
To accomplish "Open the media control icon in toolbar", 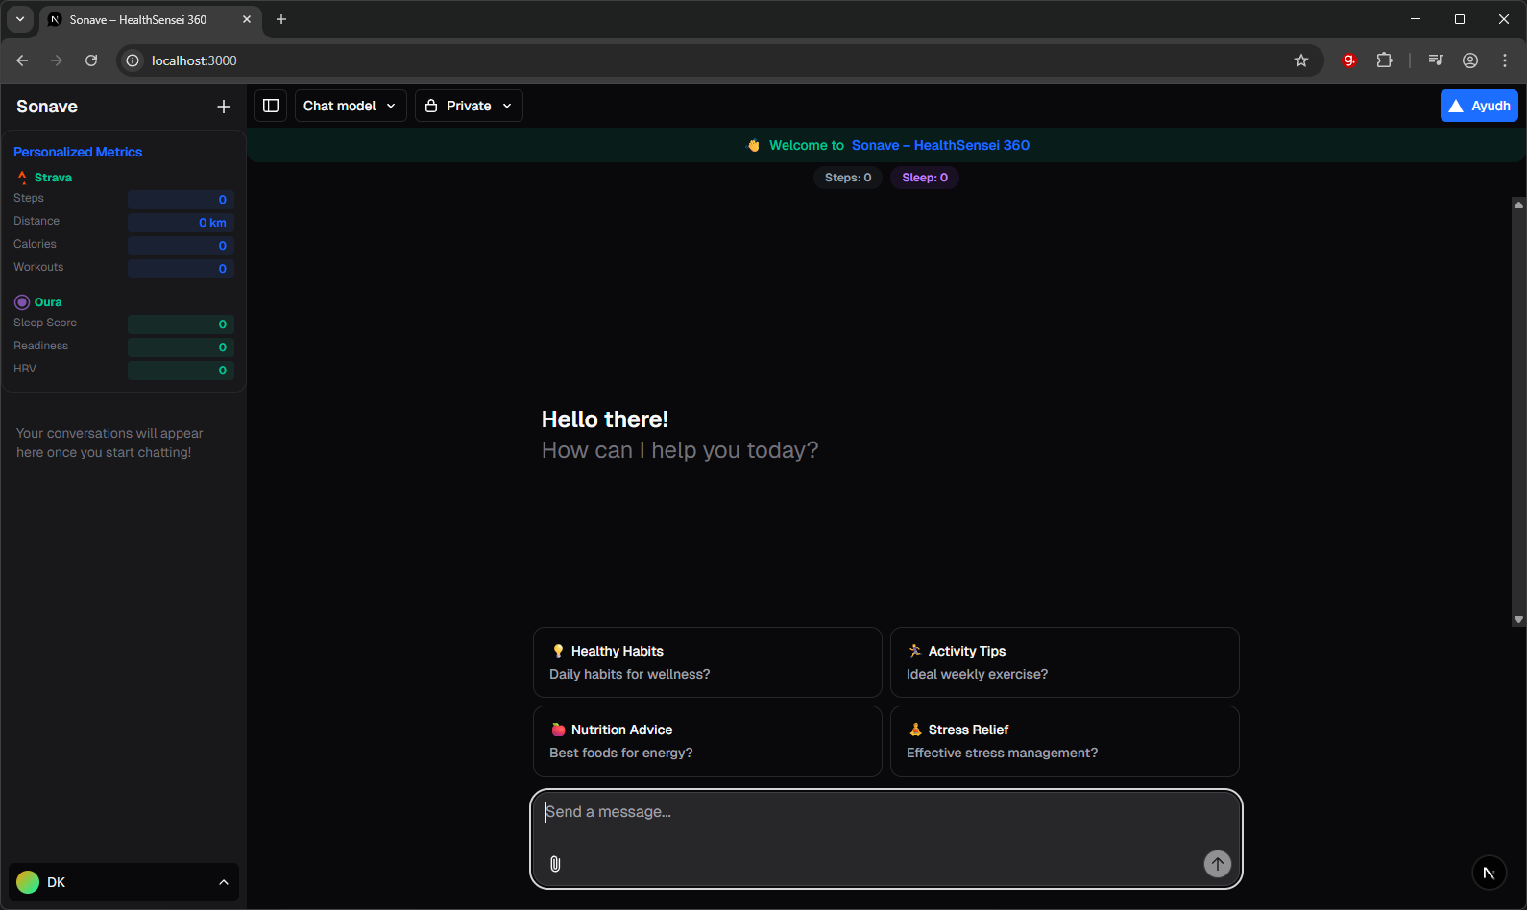I will 1436,60.
